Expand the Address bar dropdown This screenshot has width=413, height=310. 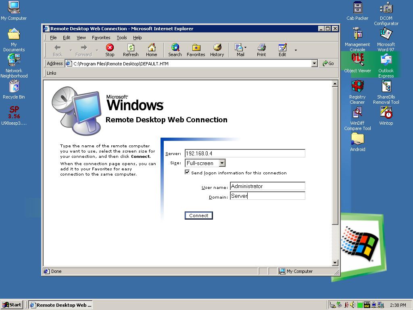point(314,63)
